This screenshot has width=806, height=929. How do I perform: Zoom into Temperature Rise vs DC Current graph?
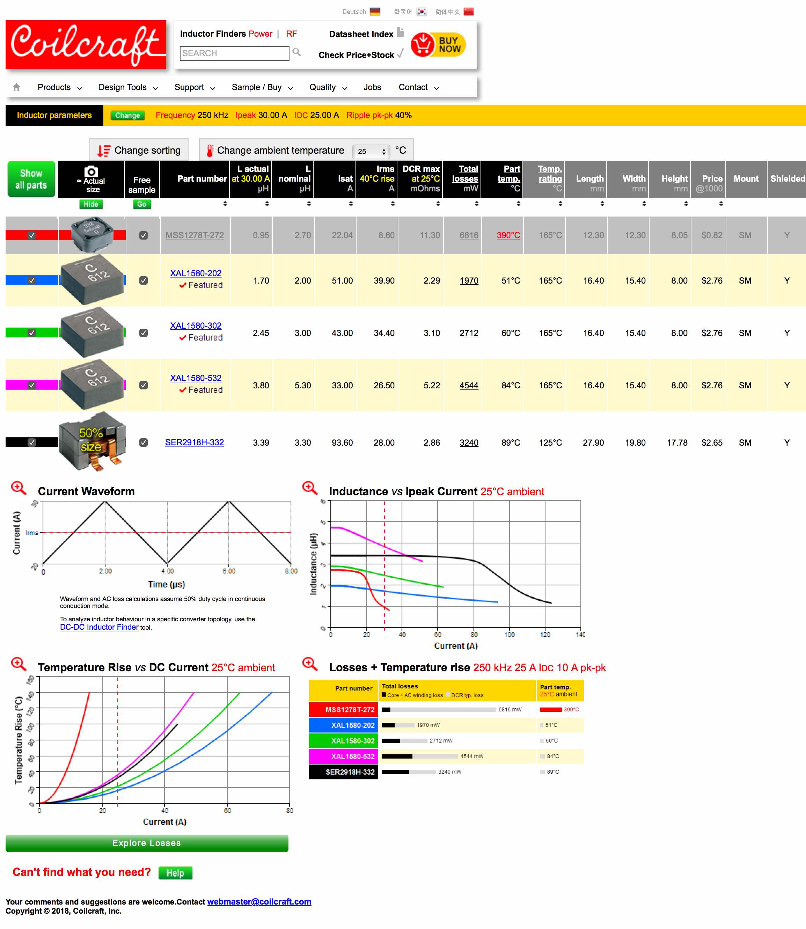coord(19,664)
